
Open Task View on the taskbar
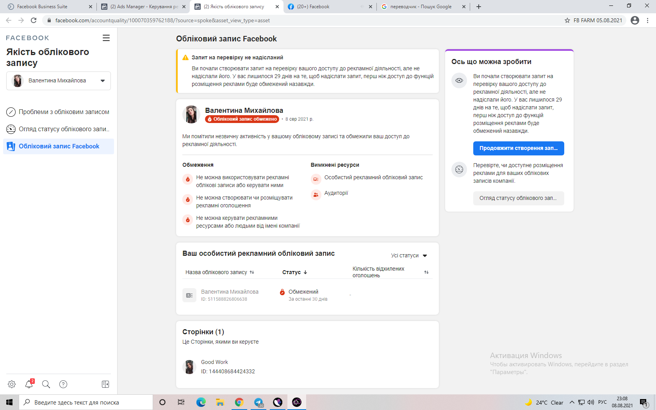tap(181, 402)
